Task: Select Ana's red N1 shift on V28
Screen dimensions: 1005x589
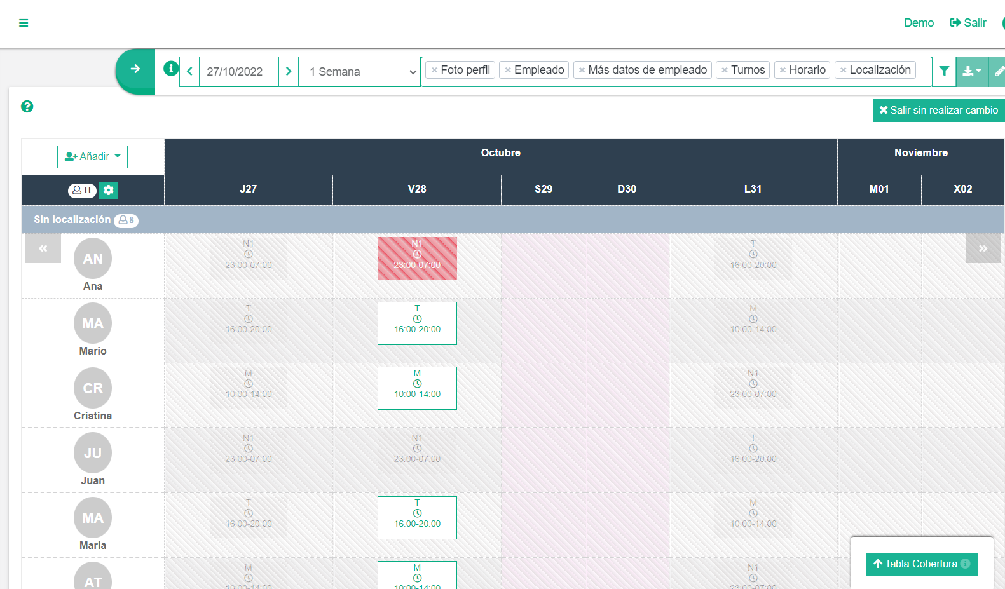Action: point(417,259)
